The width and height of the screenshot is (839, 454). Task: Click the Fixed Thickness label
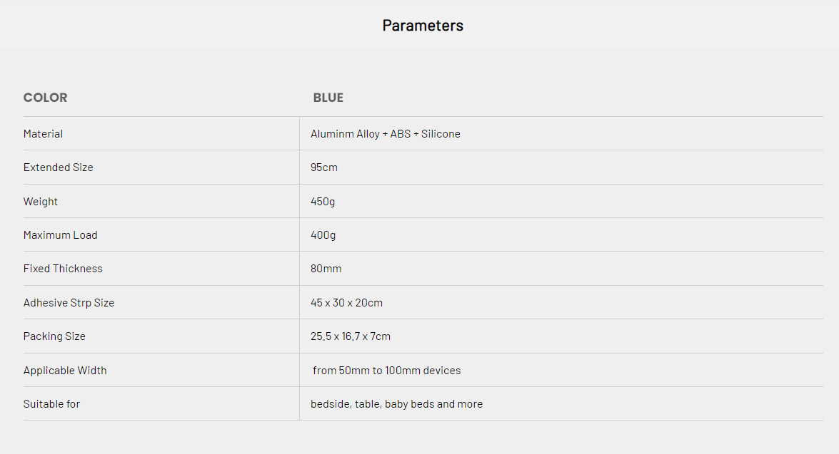(x=63, y=269)
